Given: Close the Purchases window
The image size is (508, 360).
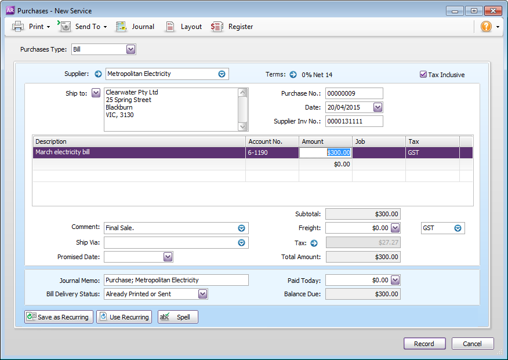Looking at the screenshot, I should click(493, 10).
